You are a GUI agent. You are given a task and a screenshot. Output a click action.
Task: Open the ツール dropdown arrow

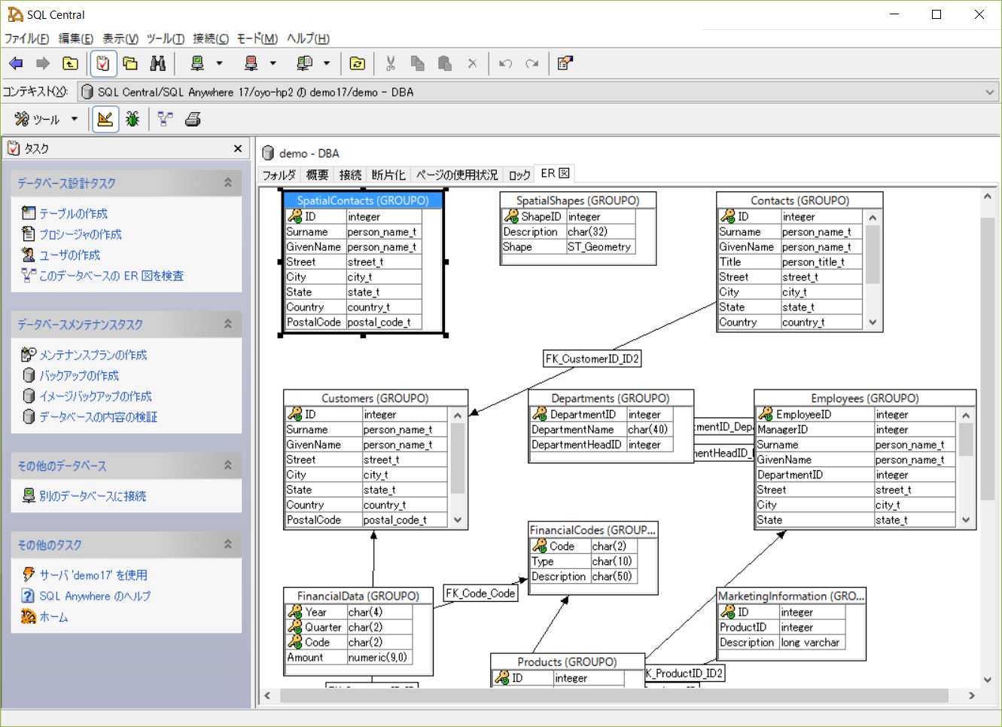point(74,119)
